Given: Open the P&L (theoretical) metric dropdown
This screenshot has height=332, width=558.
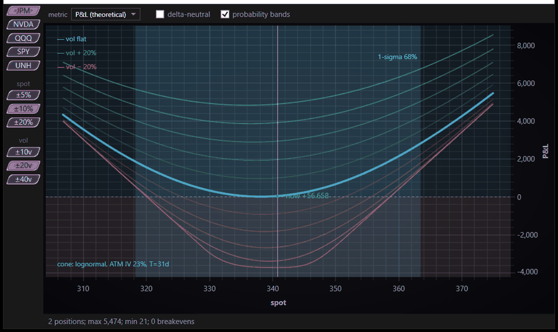Looking at the screenshot, I should pyautogui.click(x=105, y=15).
